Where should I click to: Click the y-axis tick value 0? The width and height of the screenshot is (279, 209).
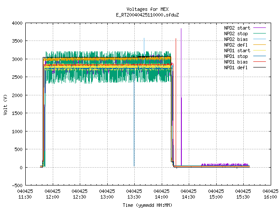pos(21,168)
